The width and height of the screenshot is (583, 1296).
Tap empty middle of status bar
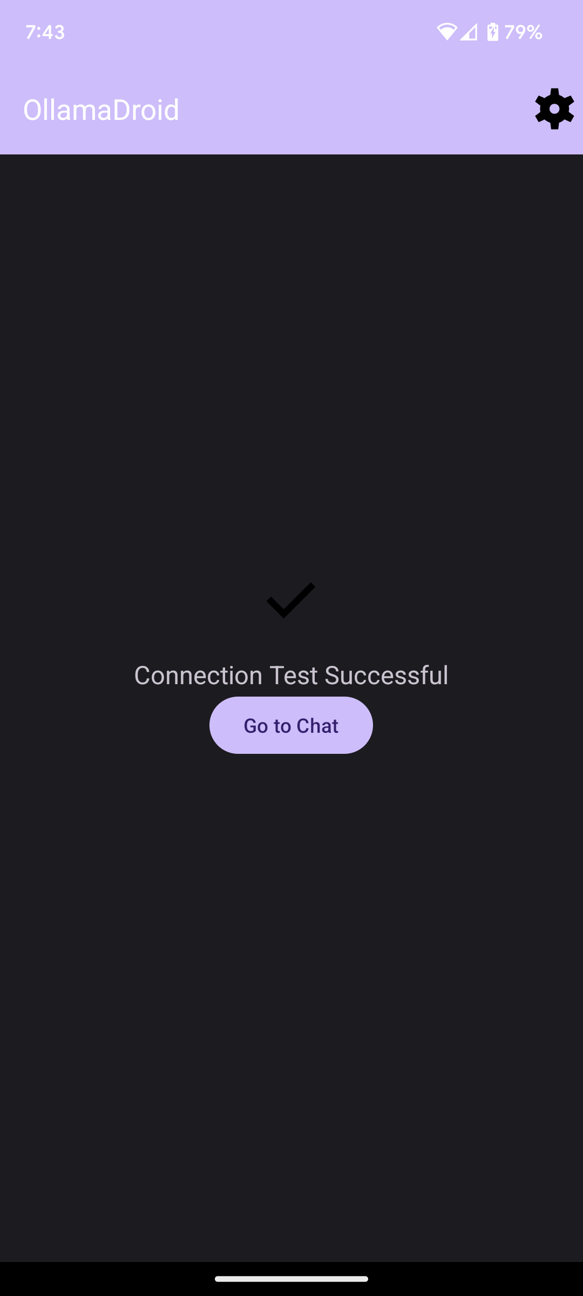pos(248,32)
